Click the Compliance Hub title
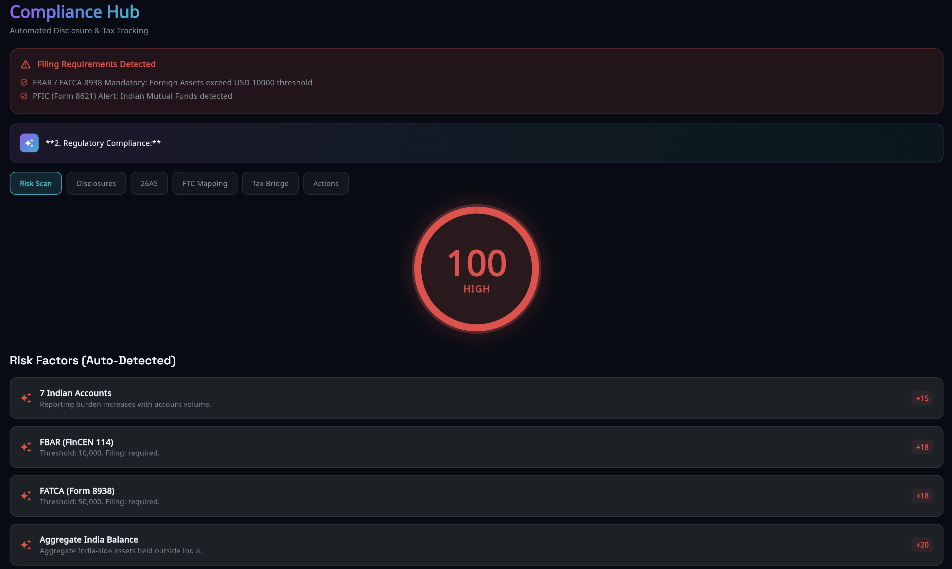952x569 pixels. click(74, 12)
